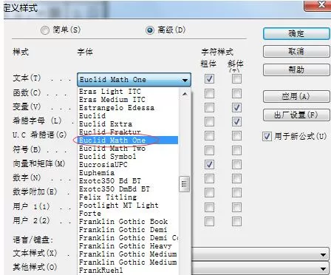Select the Euclid Math Two font
This screenshot has height=275, width=331.
pos(128,149)
